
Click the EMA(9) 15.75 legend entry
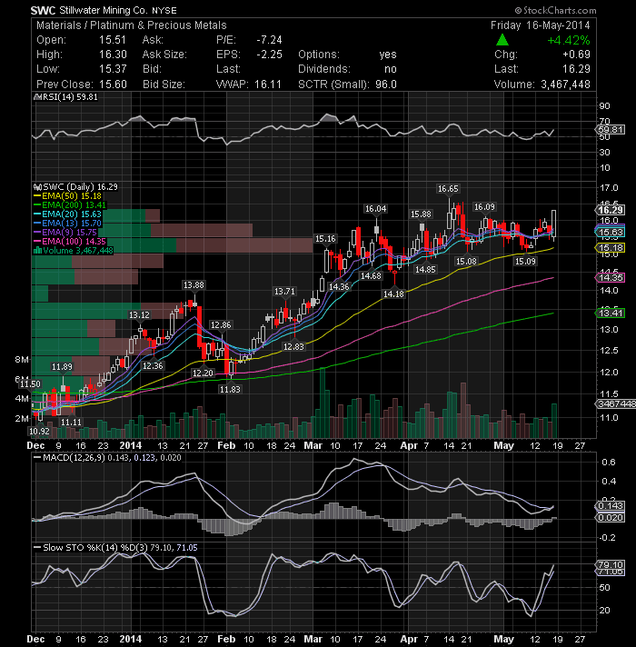coord(69,233)
